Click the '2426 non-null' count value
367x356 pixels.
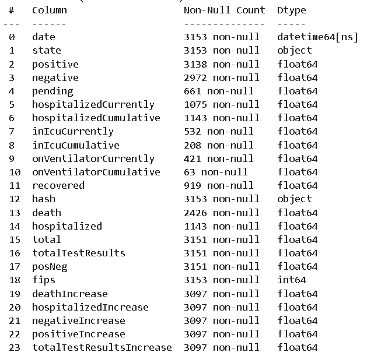[x=221, y=213]
